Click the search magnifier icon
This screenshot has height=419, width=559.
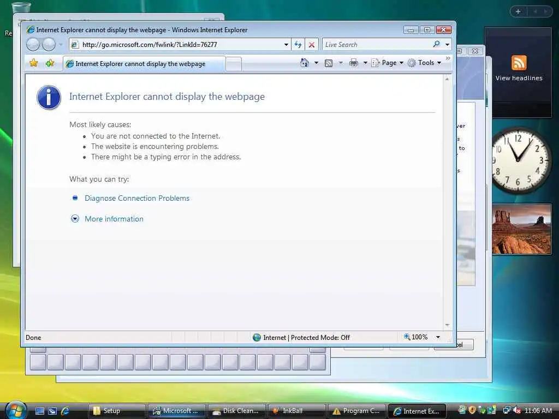[x=436, y=44]
